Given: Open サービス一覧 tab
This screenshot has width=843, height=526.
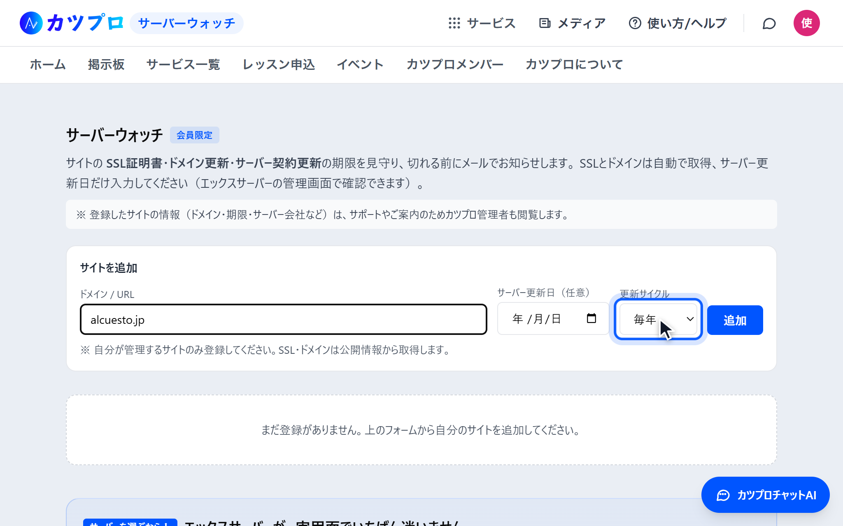Looking at the screenshot, I should tap(183, 65).
